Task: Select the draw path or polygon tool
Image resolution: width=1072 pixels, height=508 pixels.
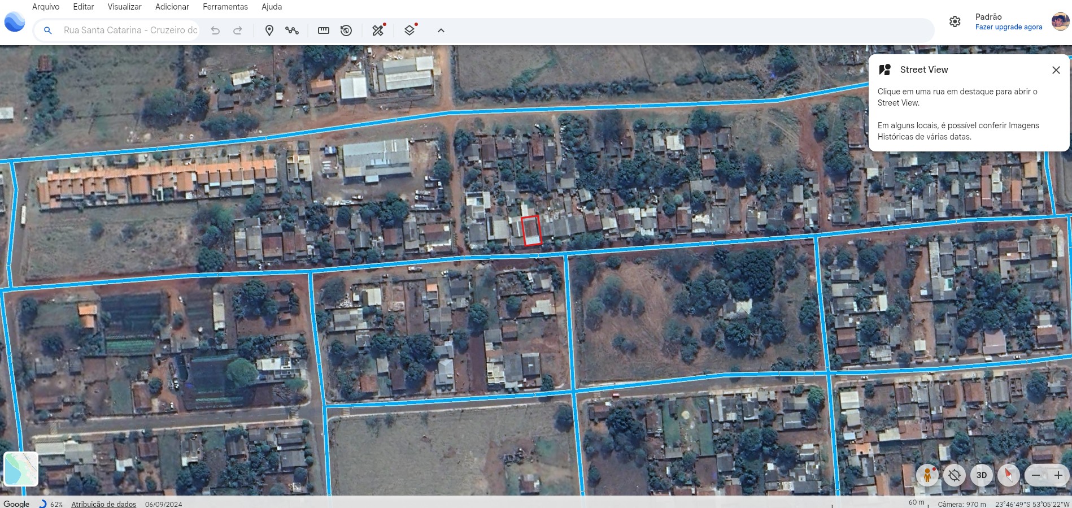Action: [292, 31]
